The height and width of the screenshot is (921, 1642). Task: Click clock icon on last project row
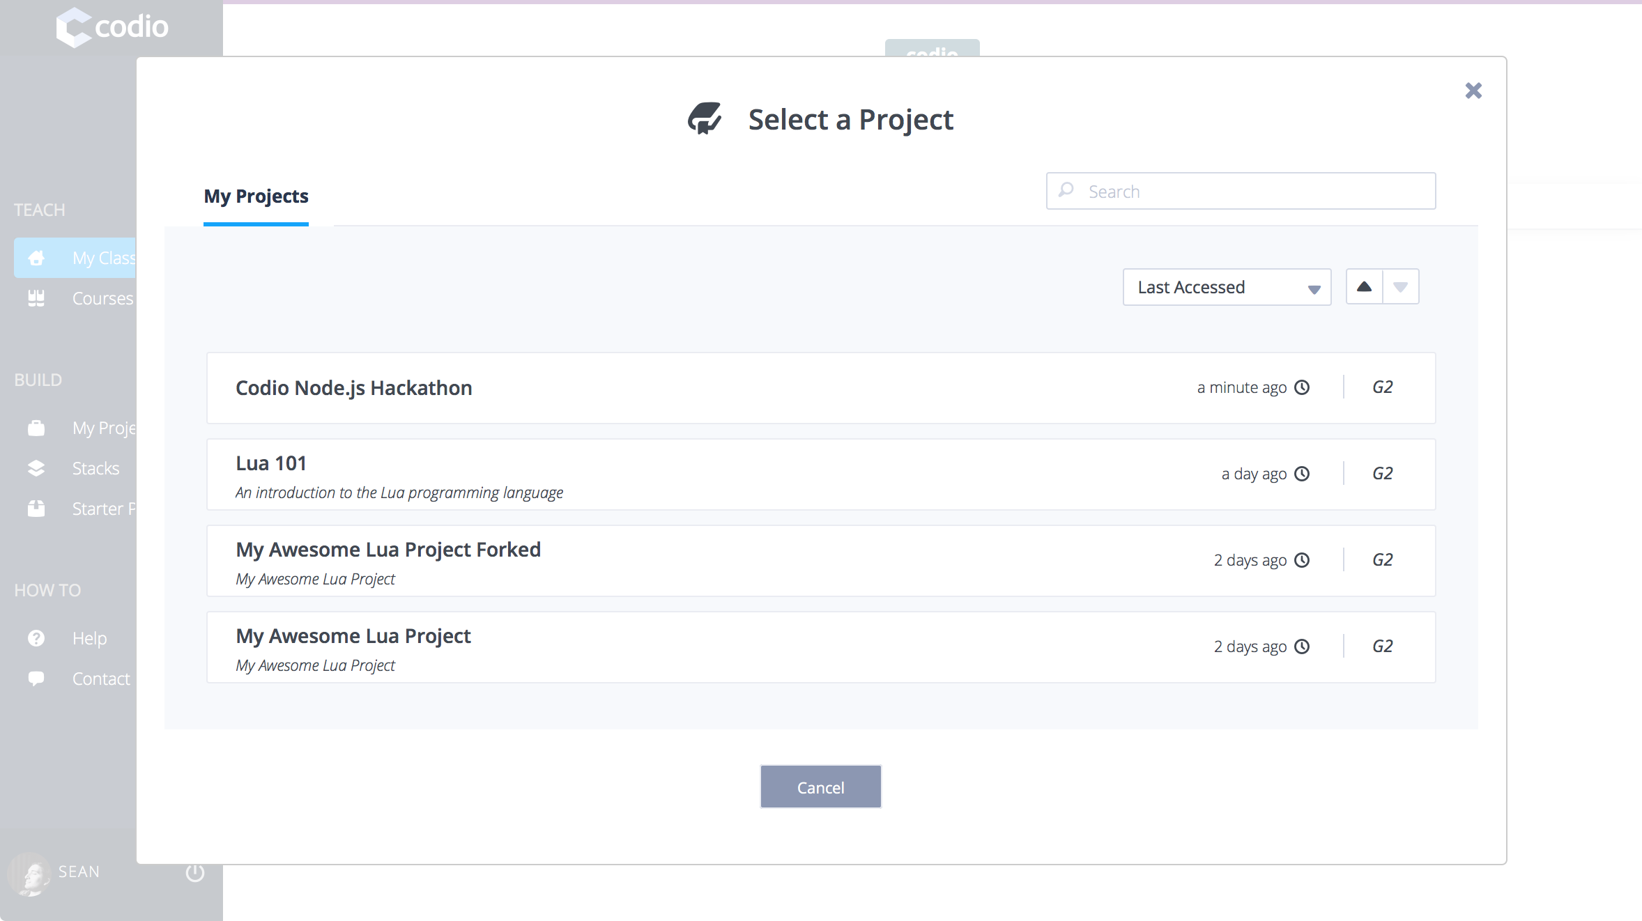(1302, 647)
